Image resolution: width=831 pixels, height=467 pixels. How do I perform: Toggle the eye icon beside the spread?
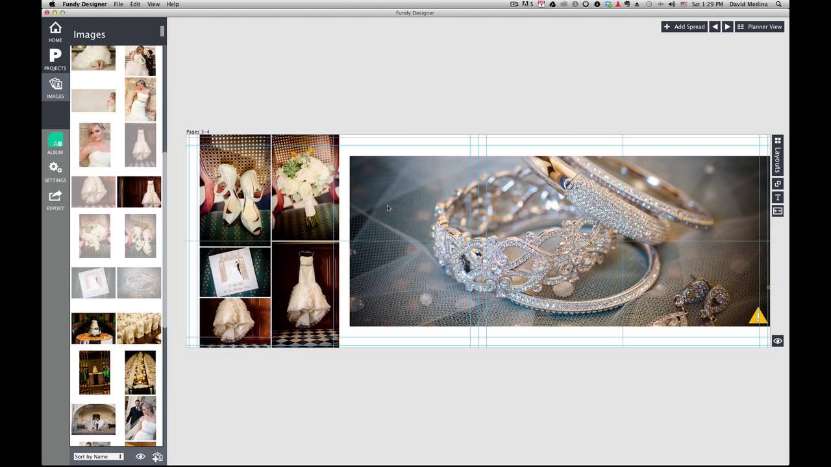[x=777, y=341]
